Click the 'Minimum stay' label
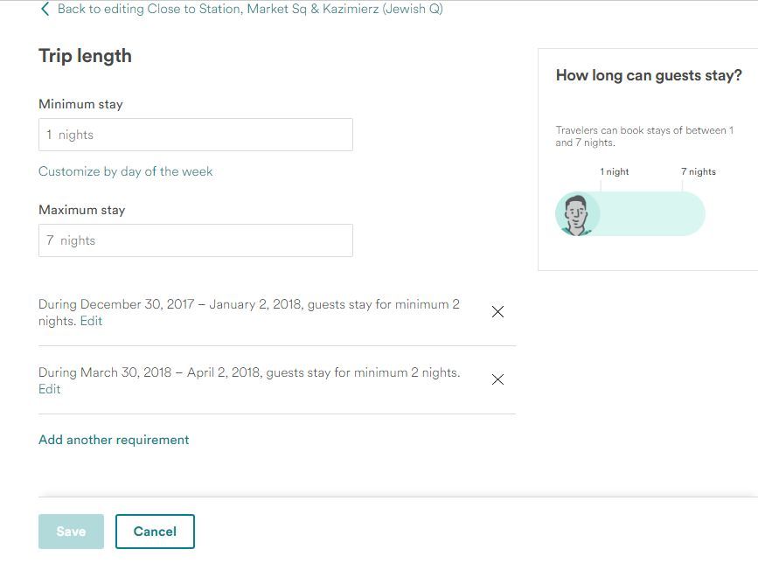The image size is (758, 570). pyautogui.click(x=80, y=104)
